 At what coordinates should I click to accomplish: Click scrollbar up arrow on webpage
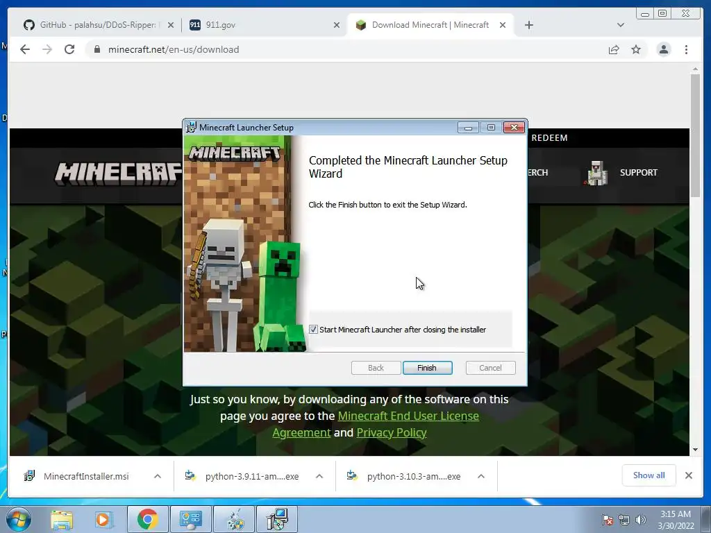click(695, 69)
